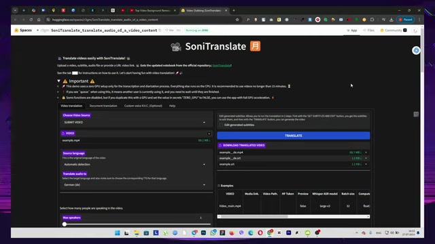This screenshot has height=244, width=435.
Task: Open the Help tab
Action: [x=172, y=106]
